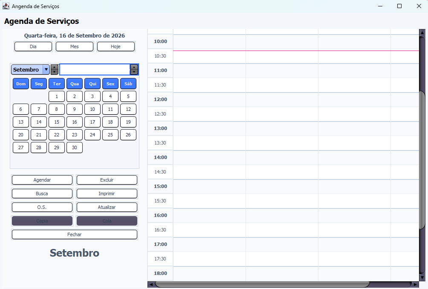Jump to today with the Hoje button
Screen dimensions: 428x289
[116, 46]
